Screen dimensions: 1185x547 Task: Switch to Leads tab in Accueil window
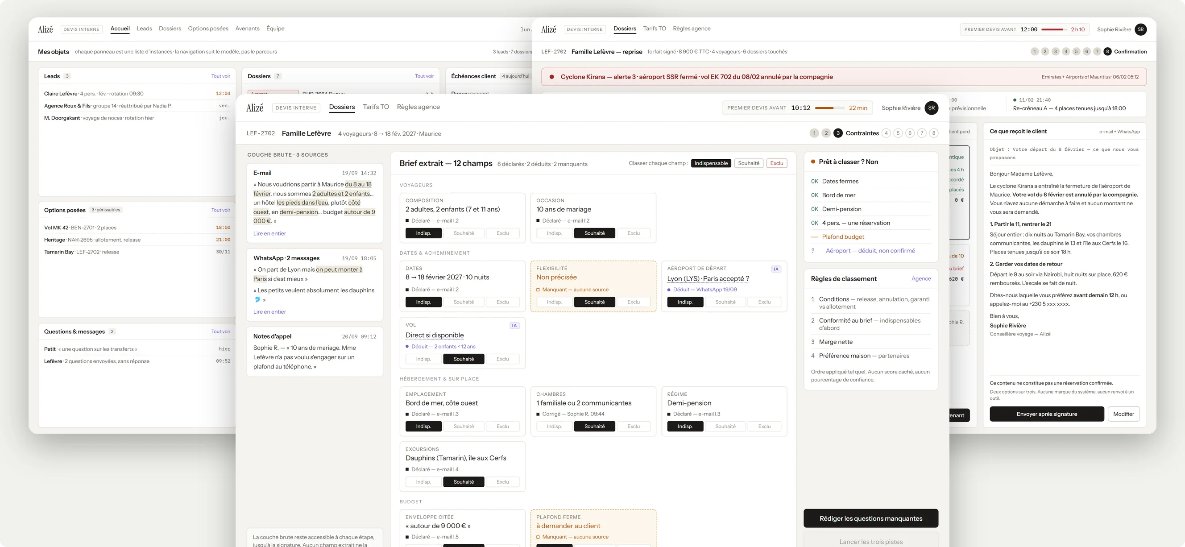144,29
